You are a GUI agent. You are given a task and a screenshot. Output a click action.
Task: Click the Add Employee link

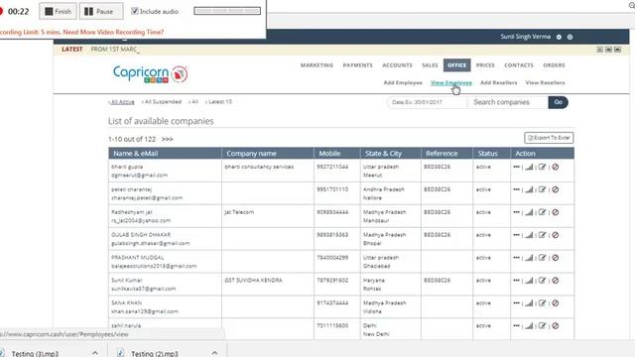[x=403, y=82]
